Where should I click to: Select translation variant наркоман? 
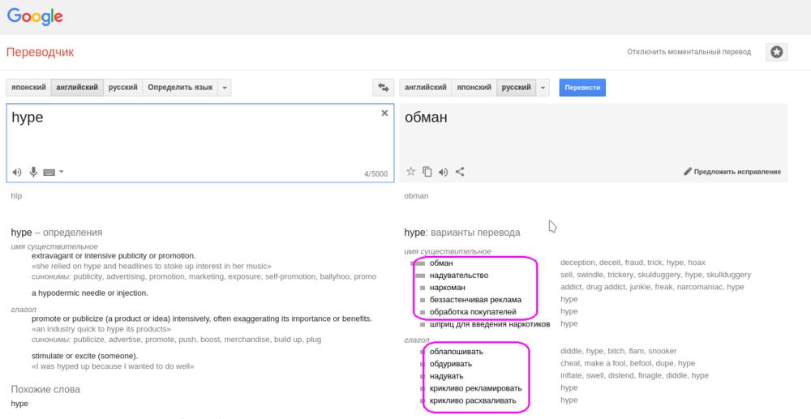click(448, 287)
